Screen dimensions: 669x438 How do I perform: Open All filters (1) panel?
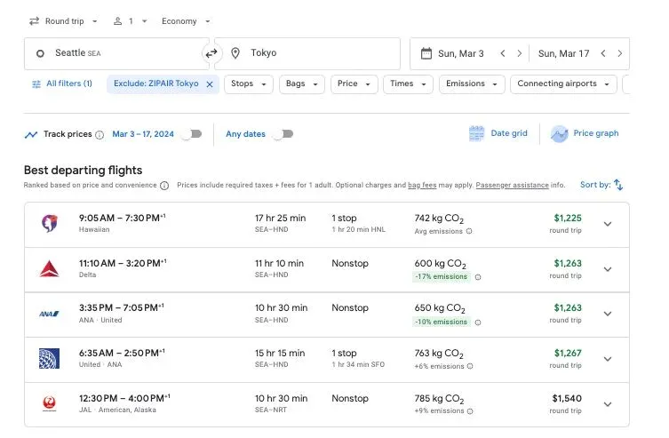tap(62, 84)
